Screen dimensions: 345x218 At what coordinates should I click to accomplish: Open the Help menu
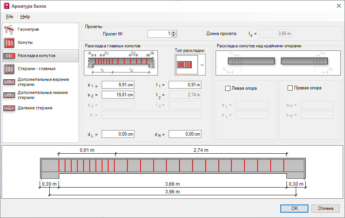click(x=25, y=17)
